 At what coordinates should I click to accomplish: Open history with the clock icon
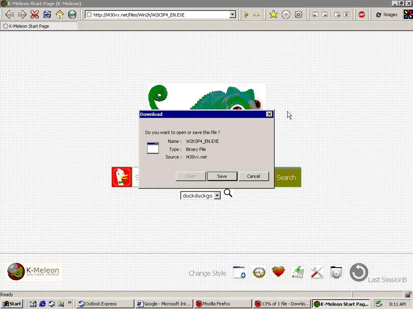pyautogui.click(x=286, y=14)
